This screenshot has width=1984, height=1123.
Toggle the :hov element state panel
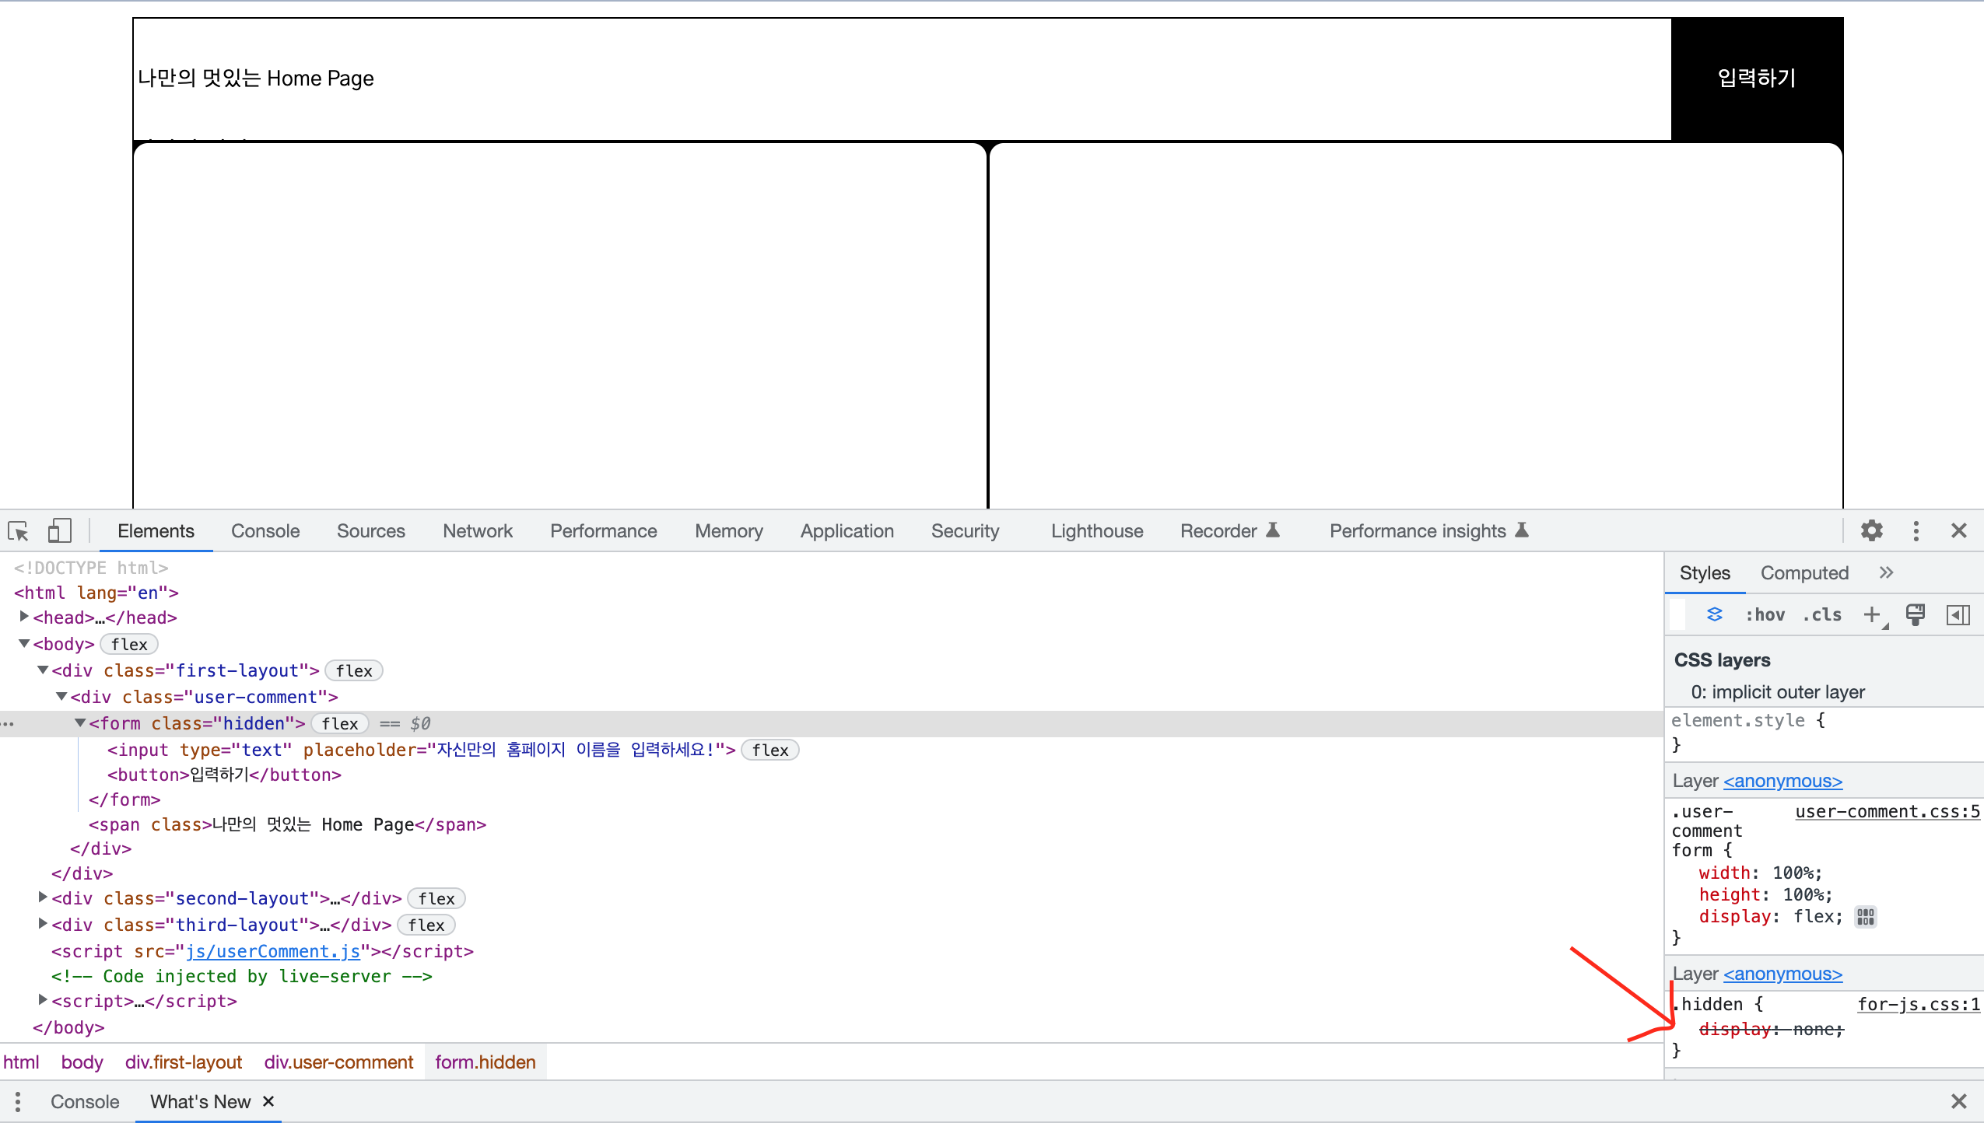(x=1765, y=614)
